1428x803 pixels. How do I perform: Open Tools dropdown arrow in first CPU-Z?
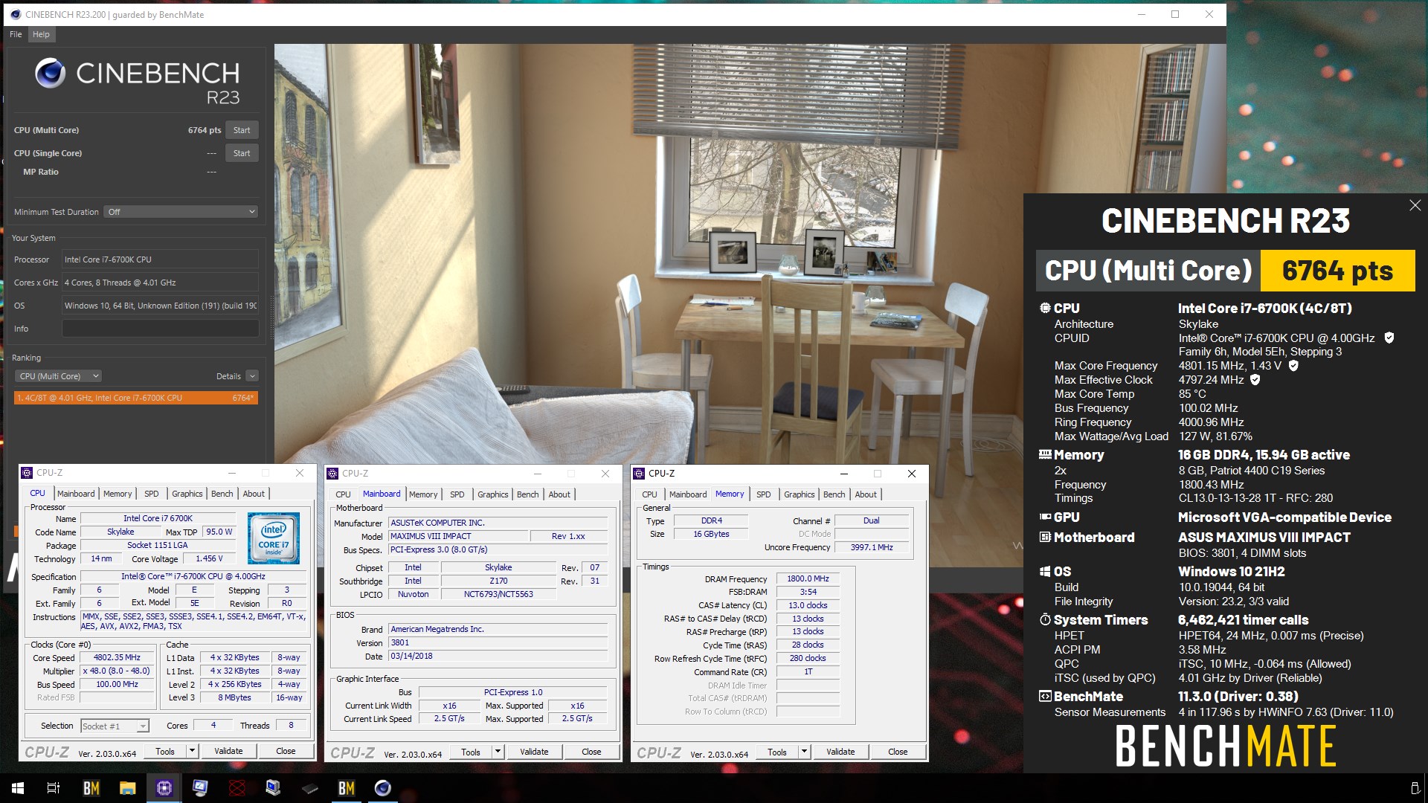point(192,751)
